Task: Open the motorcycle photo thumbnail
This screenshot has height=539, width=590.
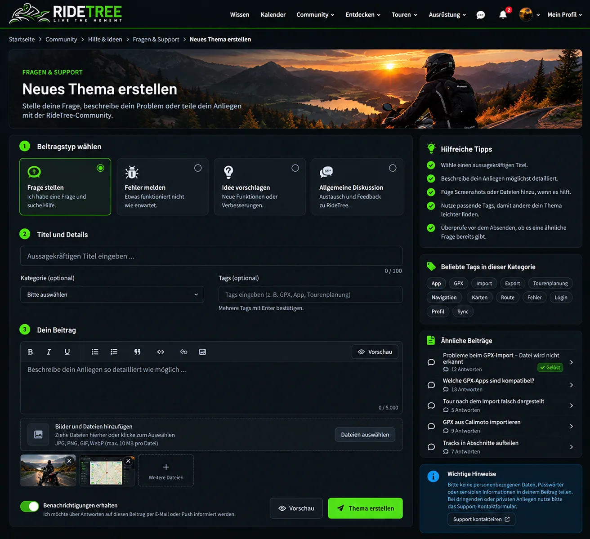Action: [x=48, y=471]
